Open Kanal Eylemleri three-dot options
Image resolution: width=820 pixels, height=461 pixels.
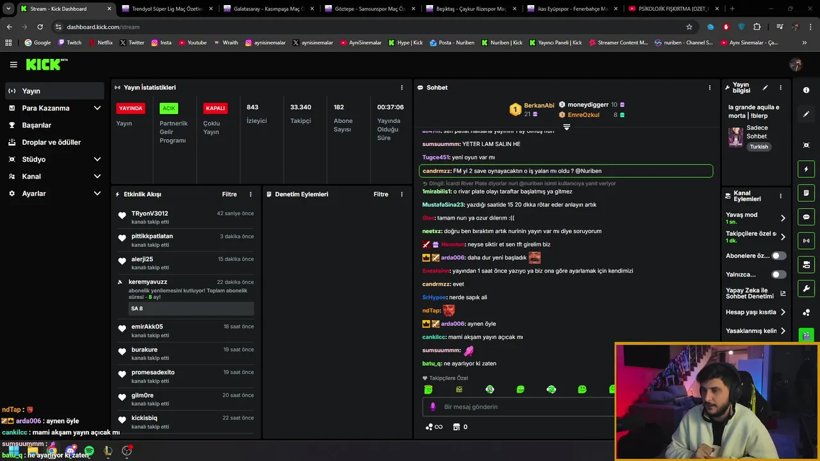(x=780, y=196)
